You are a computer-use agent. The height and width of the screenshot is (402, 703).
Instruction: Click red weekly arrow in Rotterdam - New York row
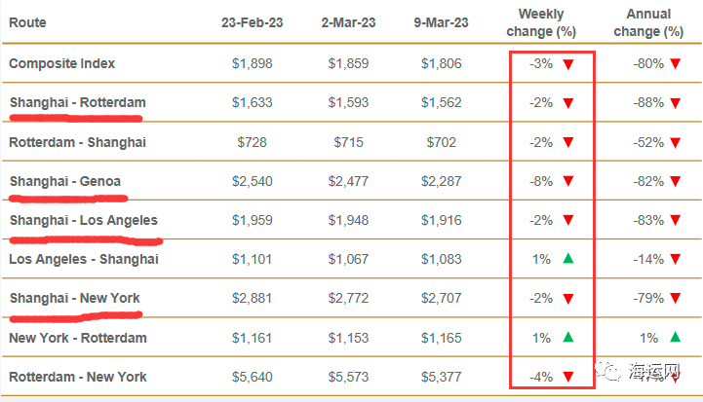[568, 378]
